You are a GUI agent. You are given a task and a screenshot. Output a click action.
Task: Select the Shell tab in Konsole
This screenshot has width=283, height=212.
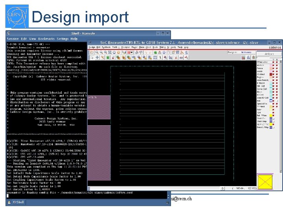click(18, 202)
